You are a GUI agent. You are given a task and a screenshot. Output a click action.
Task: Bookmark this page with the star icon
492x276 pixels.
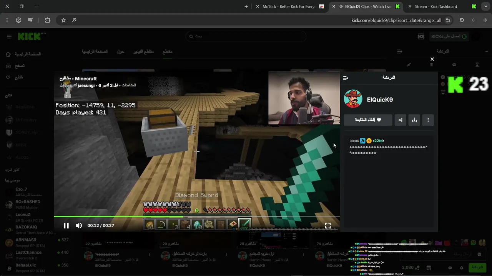coord(63,20)
